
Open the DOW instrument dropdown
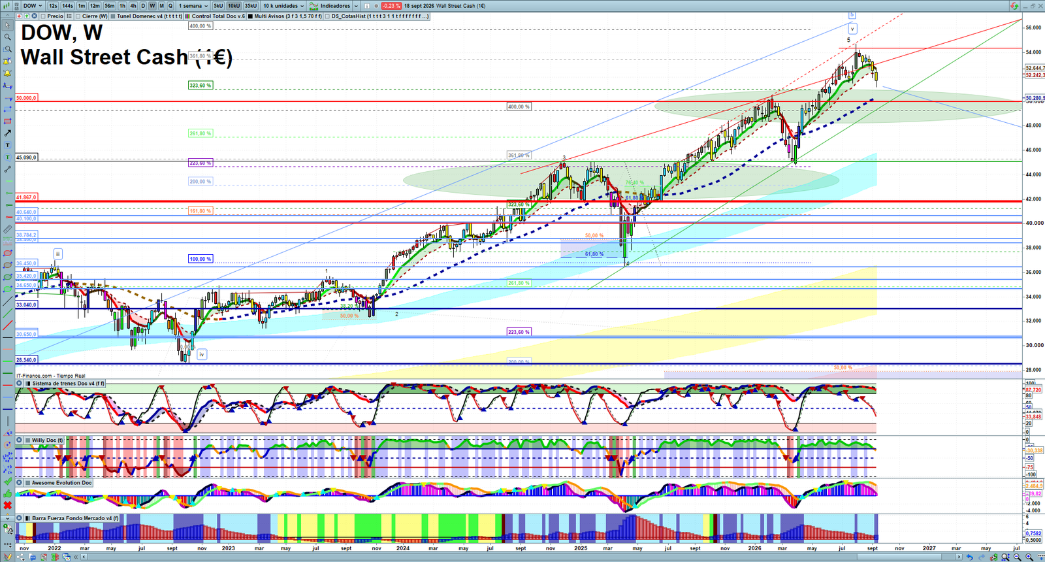[x=32, y=6]
